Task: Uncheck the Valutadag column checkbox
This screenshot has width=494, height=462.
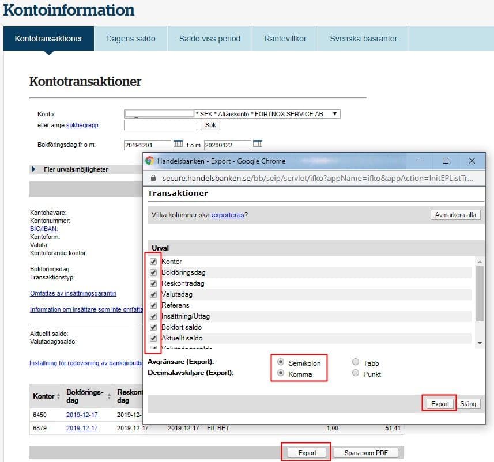Action: (153, 294)
